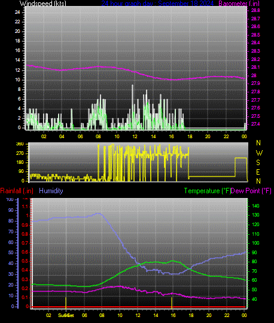This screenshot has width=274, height=323.
Task: Click the 140 temperature scale value
Action: (x=255, y=206)
